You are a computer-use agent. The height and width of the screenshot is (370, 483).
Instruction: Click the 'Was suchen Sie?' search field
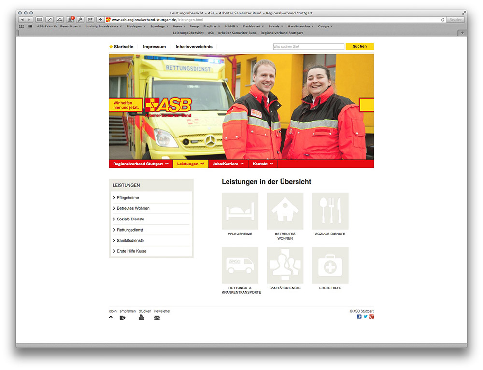[308, 47]
